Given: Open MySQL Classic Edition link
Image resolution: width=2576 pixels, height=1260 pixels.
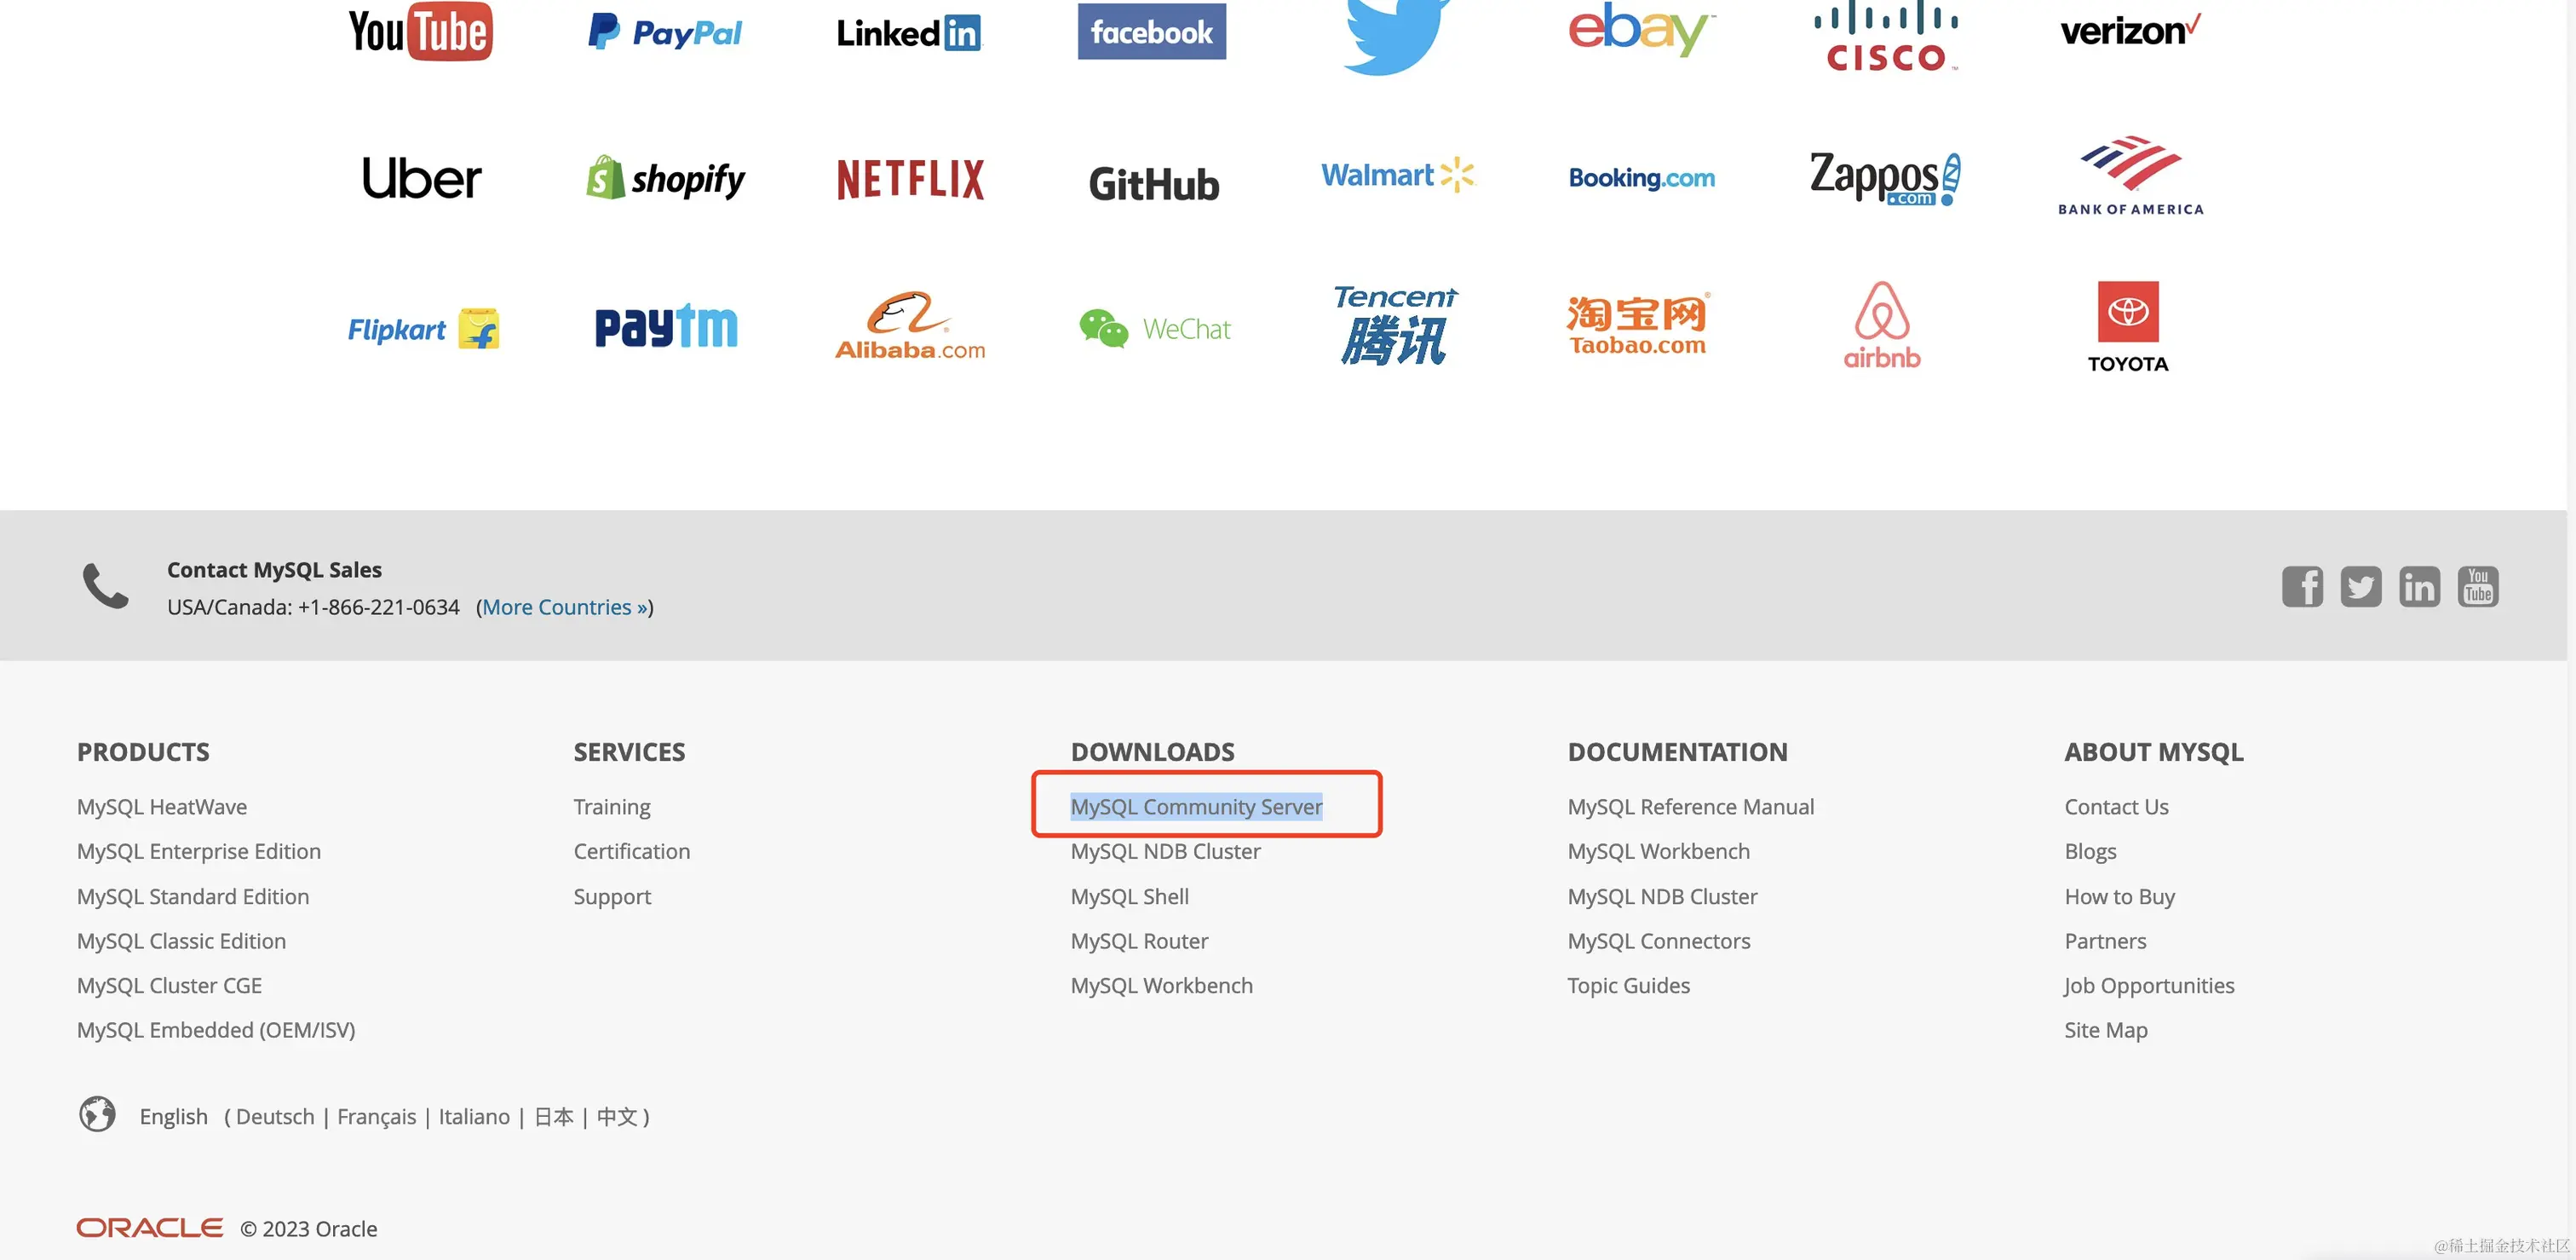Looking at the screenshot, I should tap(181, 941).
